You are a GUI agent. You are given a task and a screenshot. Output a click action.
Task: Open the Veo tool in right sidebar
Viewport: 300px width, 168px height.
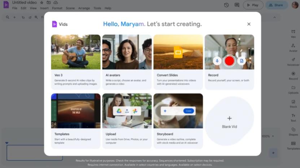click(x=293, y=34)
